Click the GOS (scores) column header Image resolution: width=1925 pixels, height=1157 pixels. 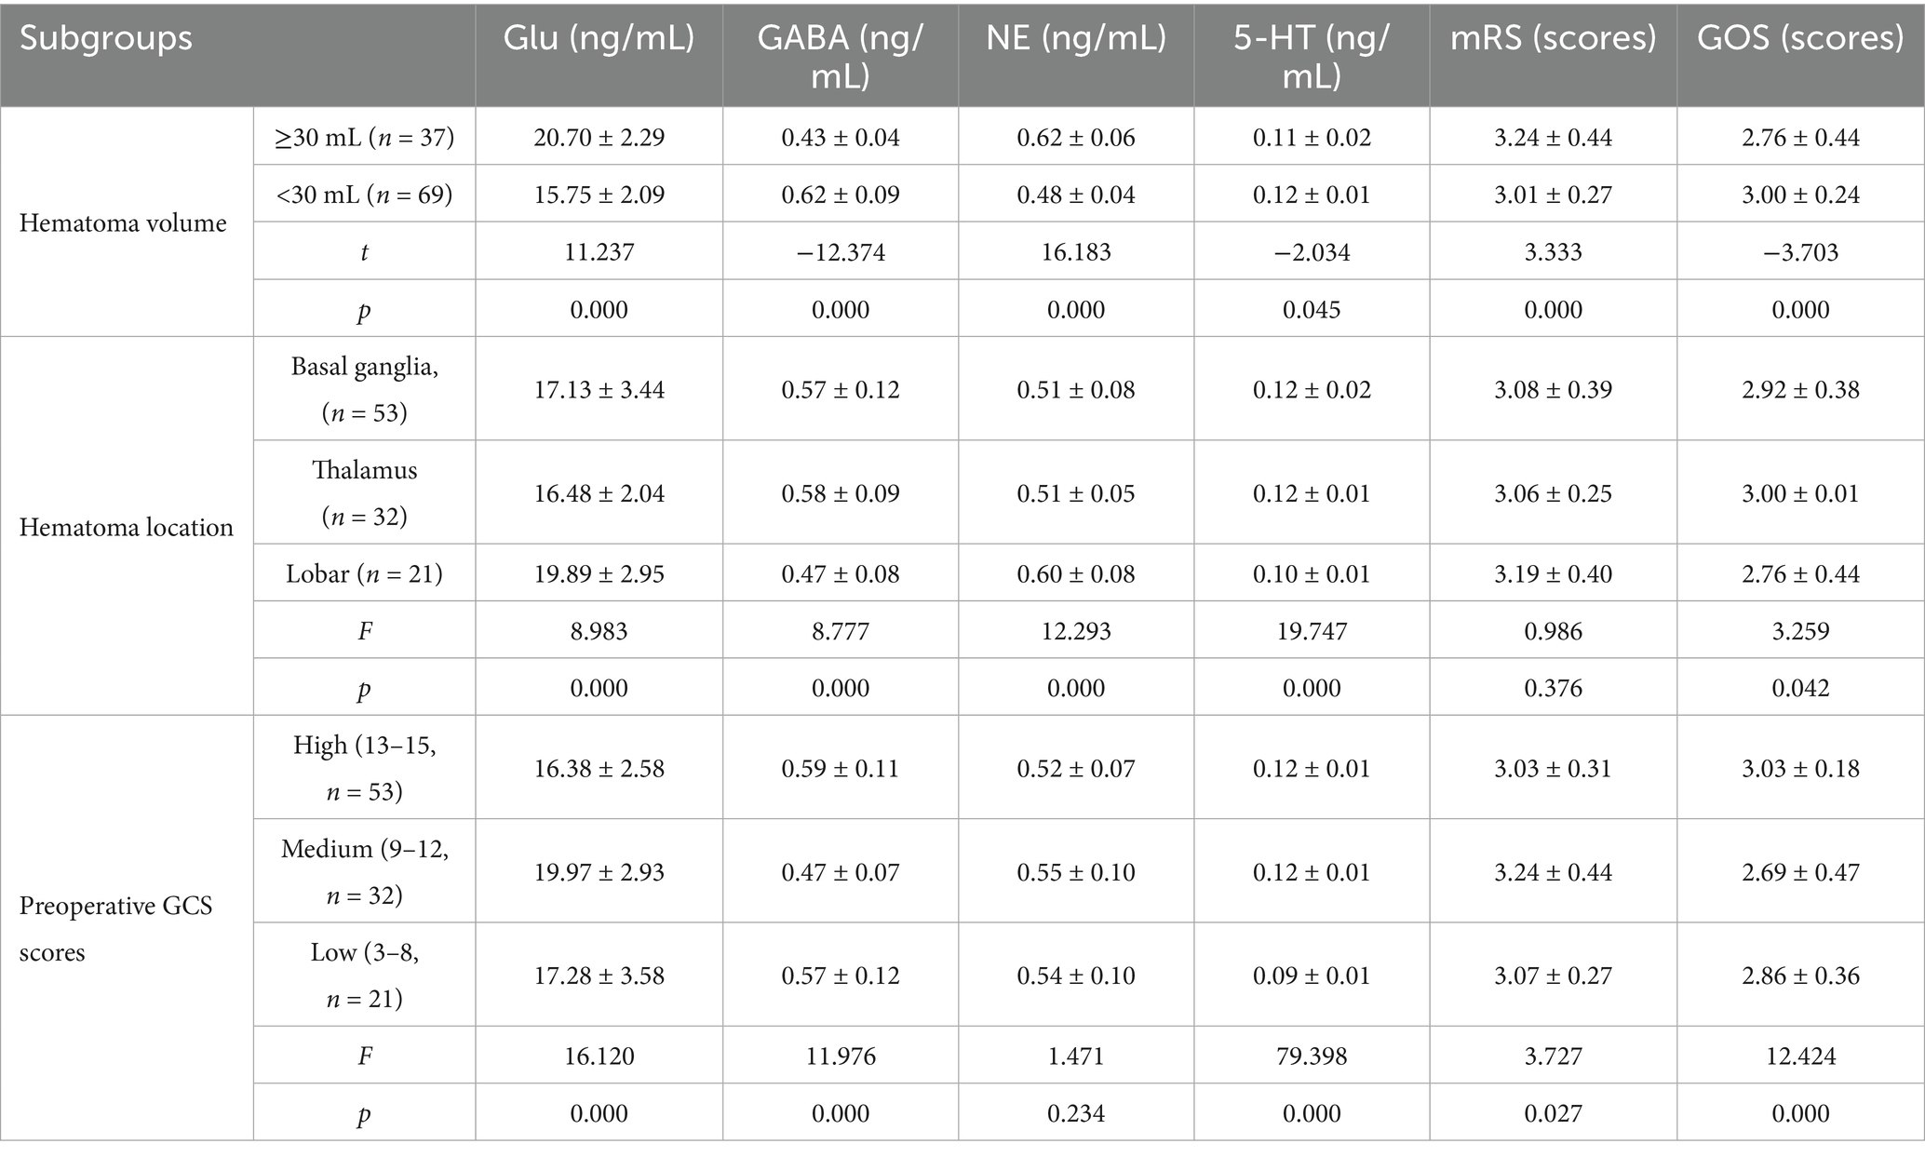pos(1800,38)
